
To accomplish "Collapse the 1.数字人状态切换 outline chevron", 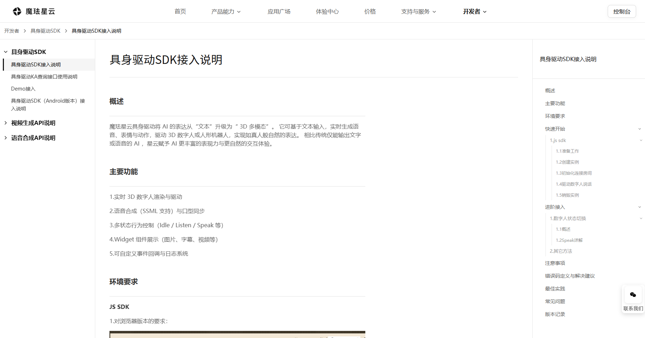I will (x=641, y=218).
